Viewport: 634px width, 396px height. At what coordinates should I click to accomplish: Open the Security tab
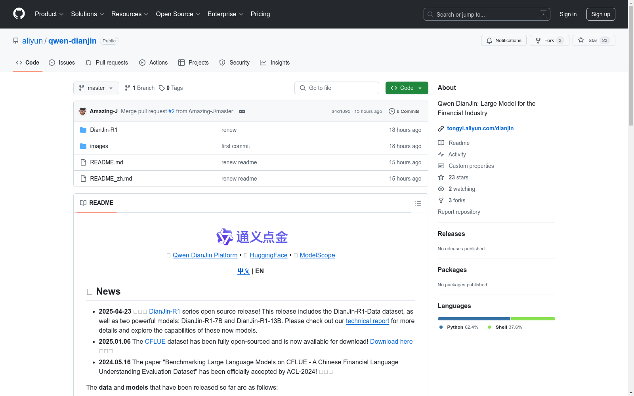pos(235,63)
